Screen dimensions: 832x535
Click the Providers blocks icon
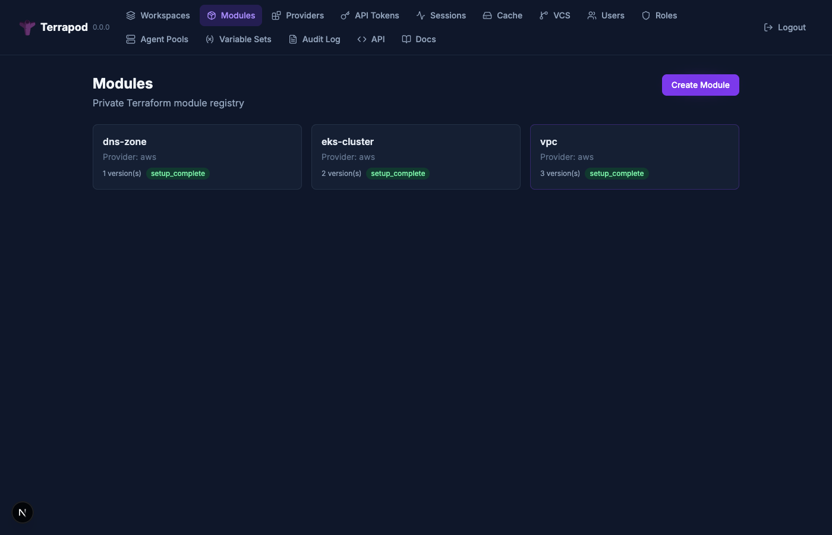click(x=276, y=15)
